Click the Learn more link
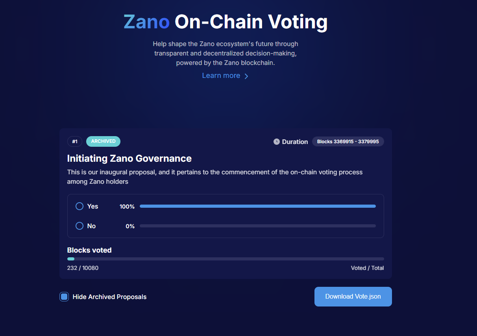 point(221,76)
